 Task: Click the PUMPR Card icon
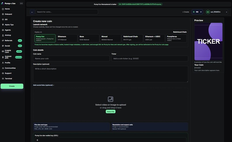[x=3, y=51]
